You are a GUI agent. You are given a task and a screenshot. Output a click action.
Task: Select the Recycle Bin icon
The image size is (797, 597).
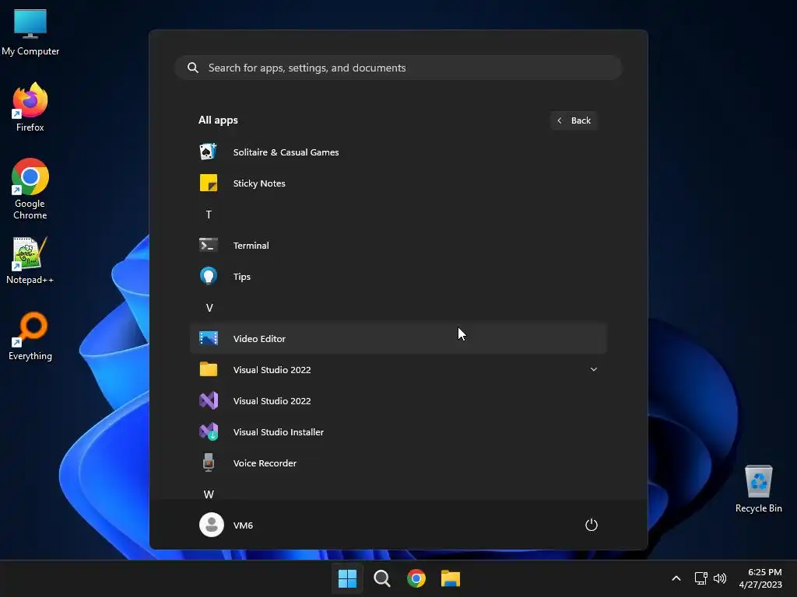click(x=758, y=489)
